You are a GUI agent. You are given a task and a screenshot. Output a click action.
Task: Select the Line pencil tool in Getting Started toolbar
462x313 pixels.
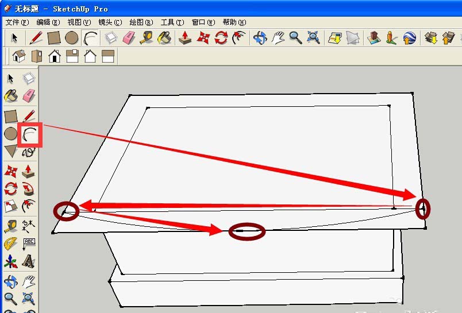point(36,38)
